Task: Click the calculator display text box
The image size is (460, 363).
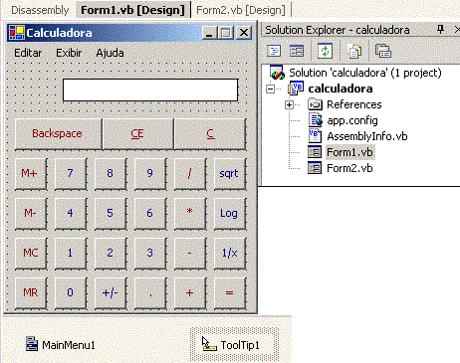Action: 150,90
